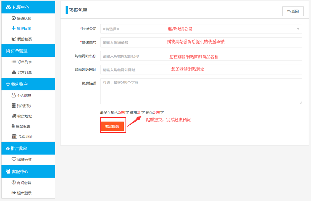Image resolution: width=311 pixels, height=201 pixels.
Task: Click into the 包裹描述 description text area
Action: tap(201, 91)
